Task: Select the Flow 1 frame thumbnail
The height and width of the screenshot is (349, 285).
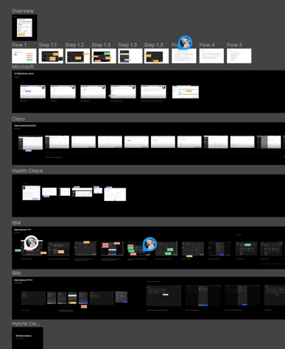Action: 24,56
